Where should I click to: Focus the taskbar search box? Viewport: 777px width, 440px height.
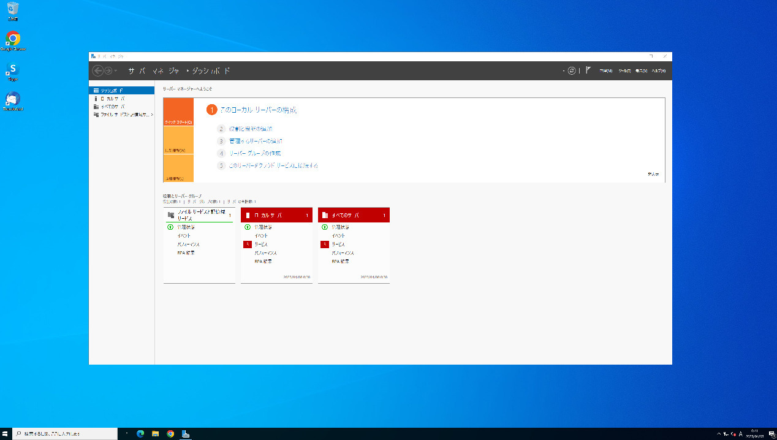64,434
